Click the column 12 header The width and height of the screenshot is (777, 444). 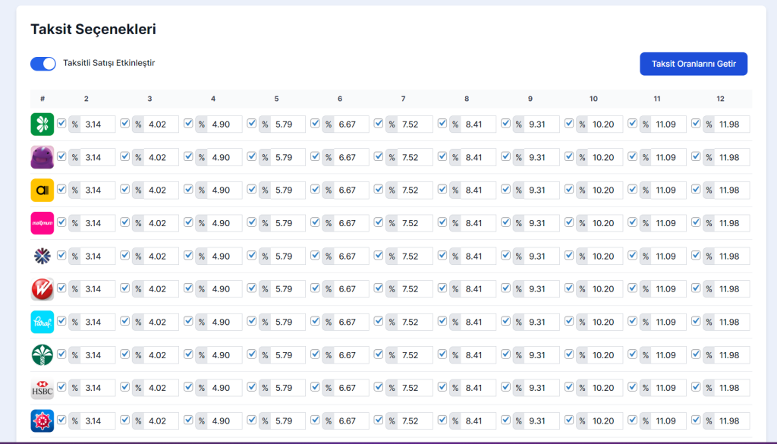click(x=720, y=99)
